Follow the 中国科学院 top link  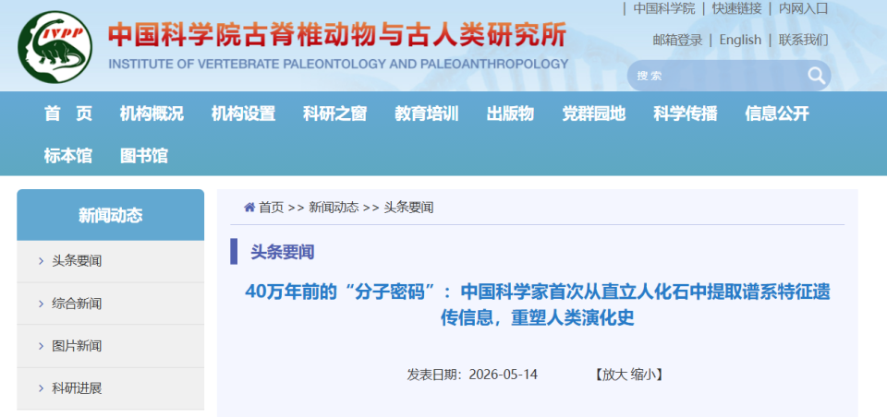click(x=664, y=8)
